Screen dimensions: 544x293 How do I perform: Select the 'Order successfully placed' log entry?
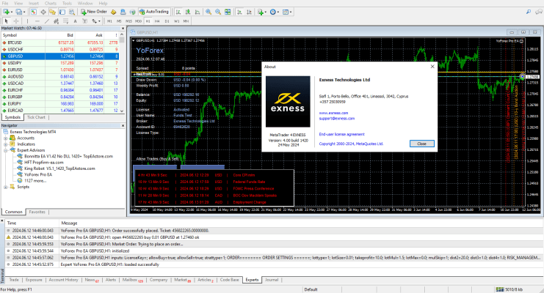coord(274,231)
